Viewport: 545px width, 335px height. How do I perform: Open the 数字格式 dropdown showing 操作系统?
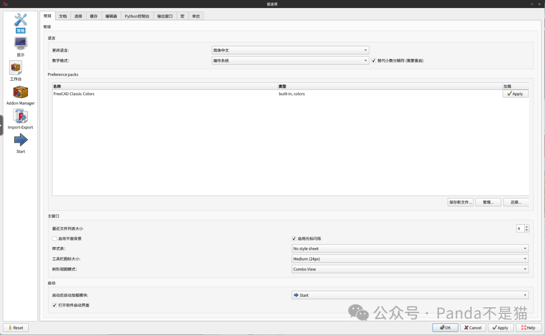(x=290, y=61)
